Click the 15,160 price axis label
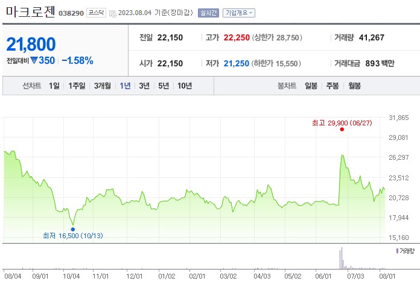420x287 pixels. coord(398,238)
